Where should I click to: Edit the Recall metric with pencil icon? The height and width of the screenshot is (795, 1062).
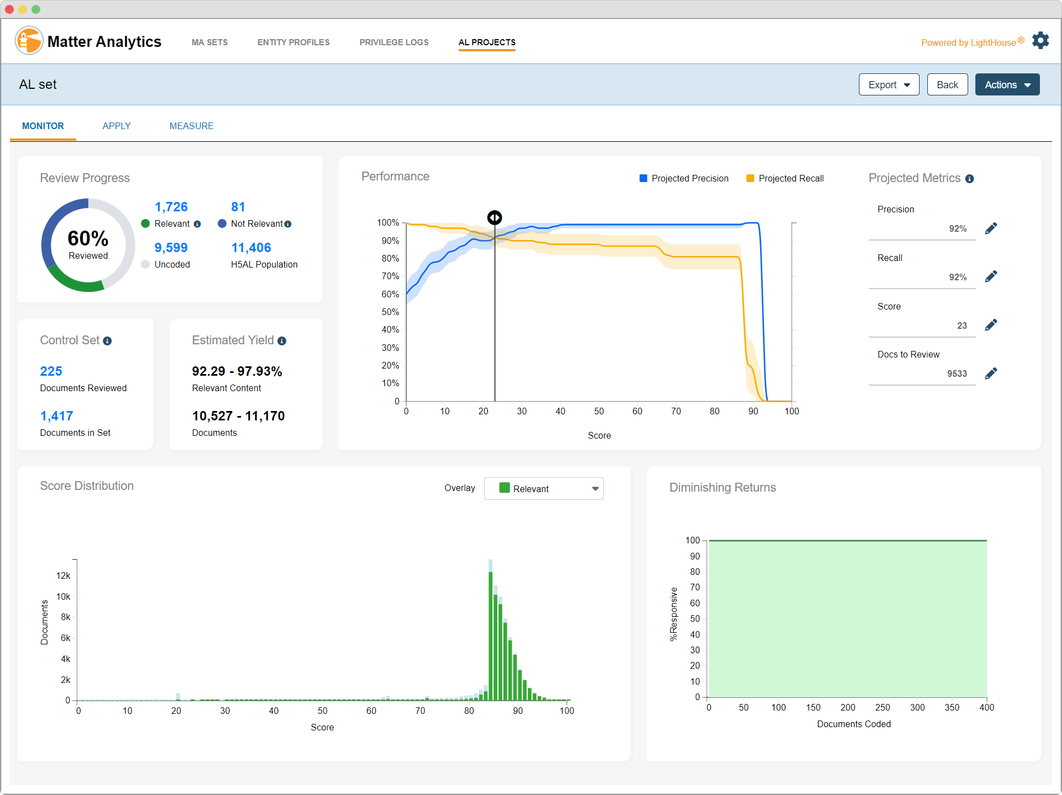click(x=991, y=276)
